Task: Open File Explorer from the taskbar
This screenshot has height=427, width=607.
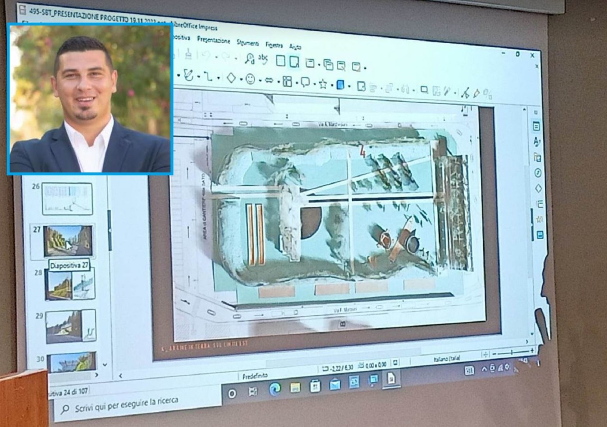Action: point(295,387)
